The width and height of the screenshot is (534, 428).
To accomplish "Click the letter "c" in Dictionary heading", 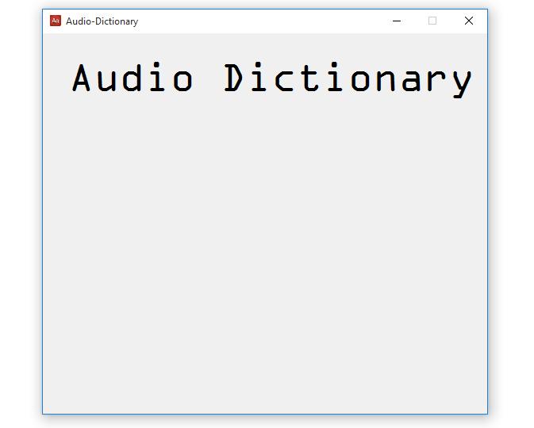I will pyautogui.click(x=284, y=81).
